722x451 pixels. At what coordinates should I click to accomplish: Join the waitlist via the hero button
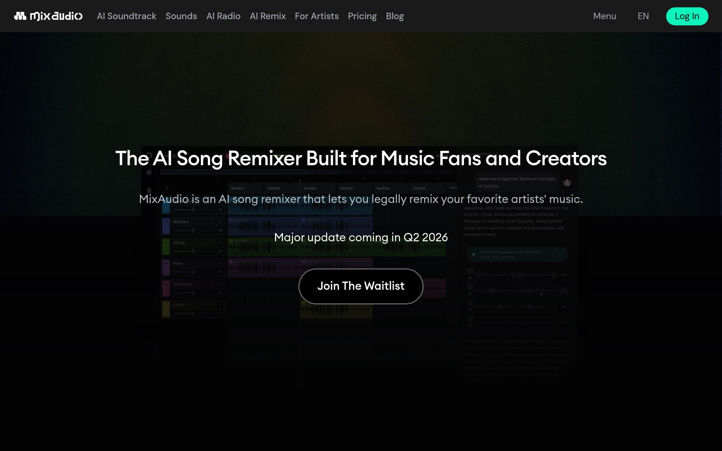361,286
